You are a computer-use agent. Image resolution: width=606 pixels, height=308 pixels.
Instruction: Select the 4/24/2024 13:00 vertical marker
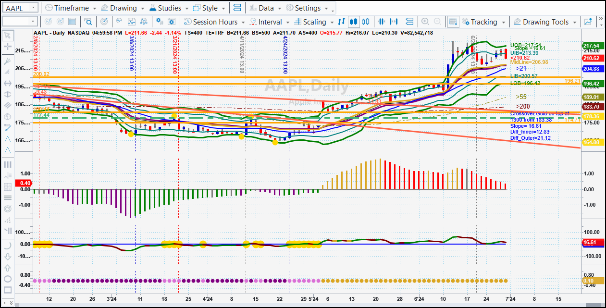285,56
